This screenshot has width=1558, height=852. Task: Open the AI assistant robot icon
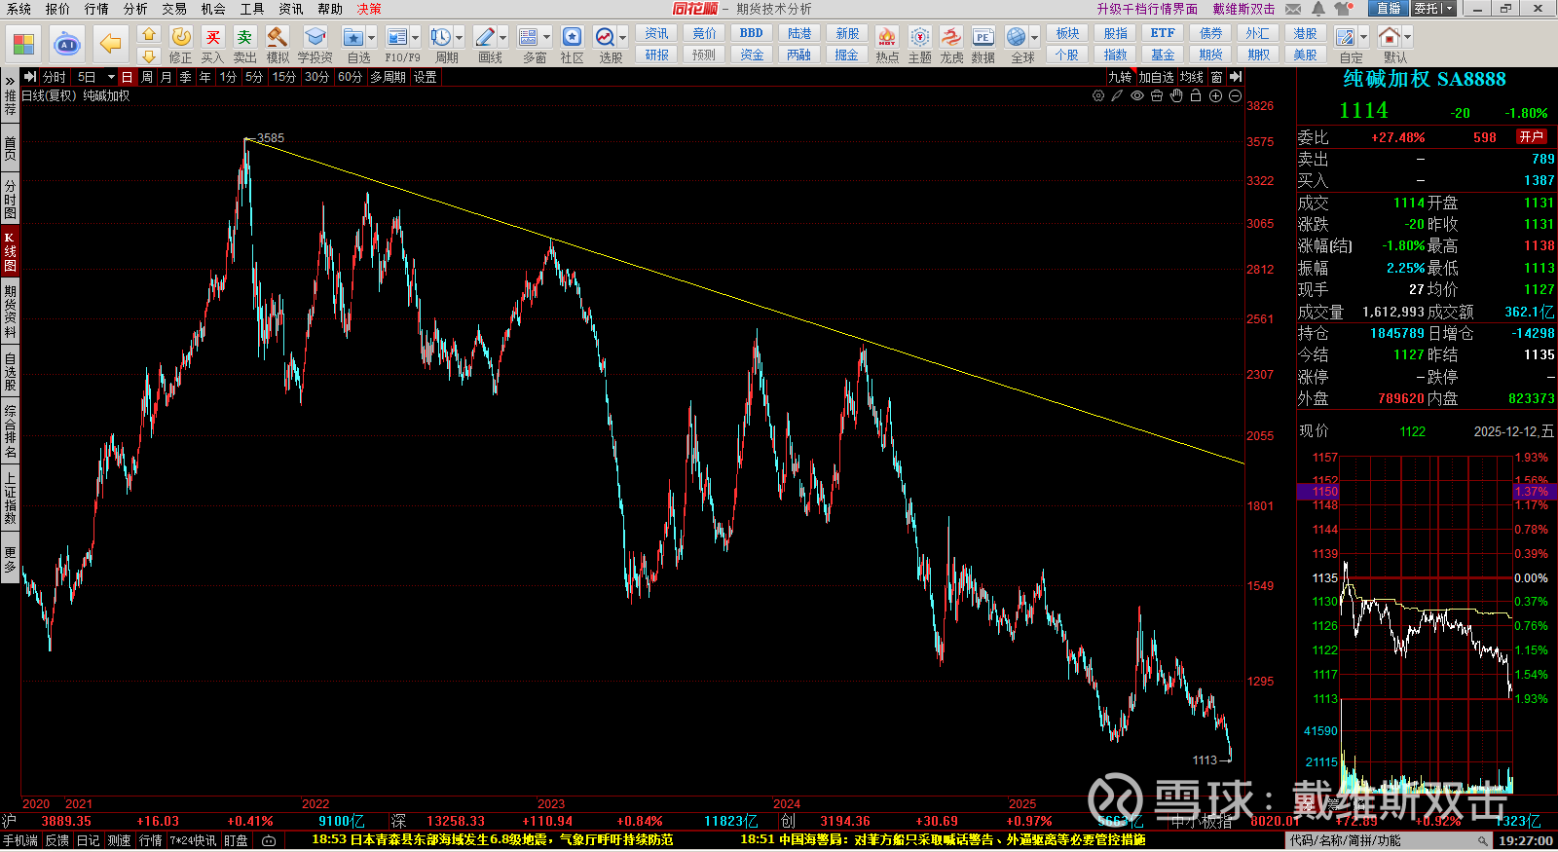coord(67,44)
